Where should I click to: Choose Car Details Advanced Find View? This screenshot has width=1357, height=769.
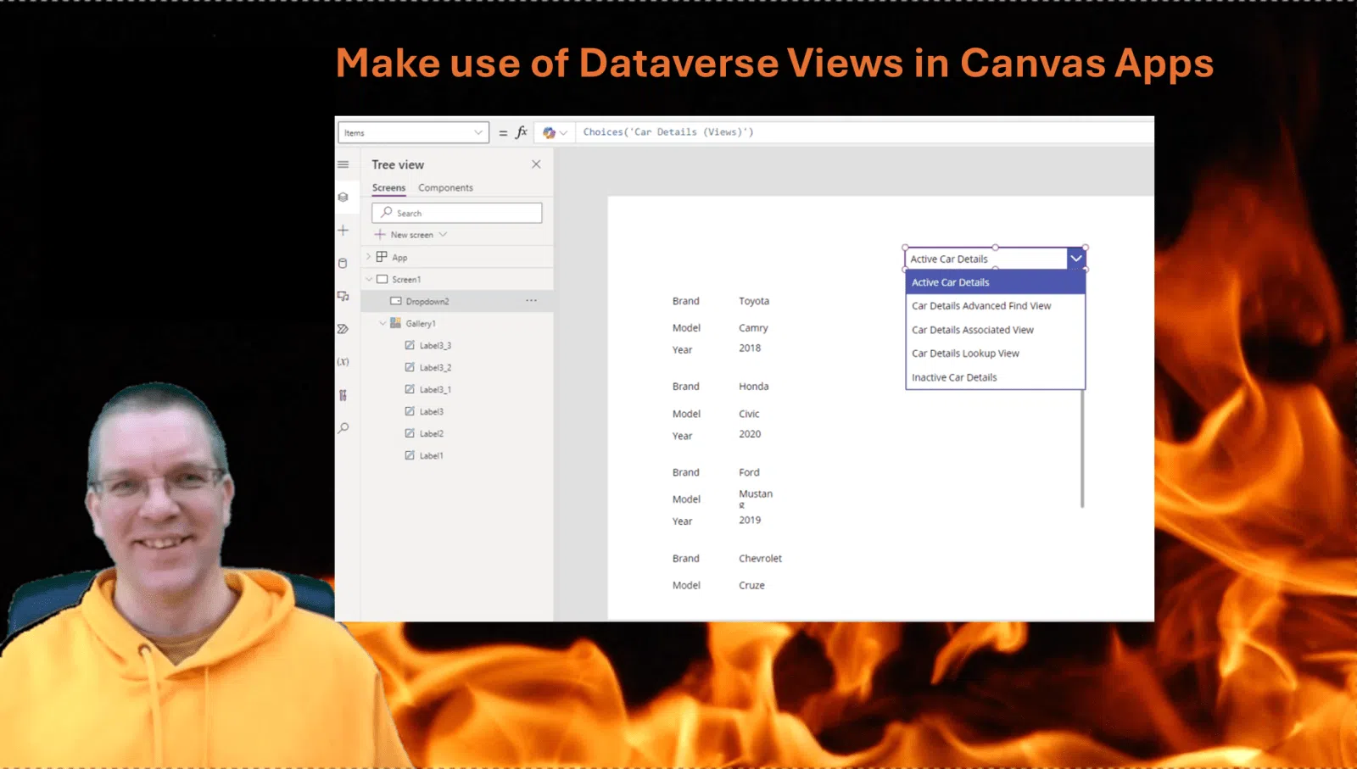pyautogui.click(x=996, y=306)
